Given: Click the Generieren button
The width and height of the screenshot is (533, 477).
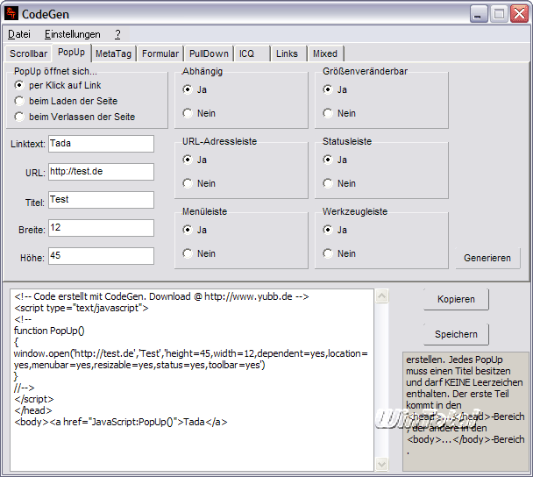Looking at the screenshot, I should (x=487, y=258).
